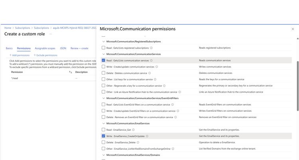Open info icon for Gets/Lists communication services
Image resolution: width=299 pixels, height=160 pixels.
click(x=151, y=61)
